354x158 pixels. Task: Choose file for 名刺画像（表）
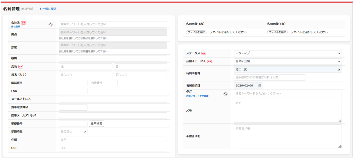point(196,32)
